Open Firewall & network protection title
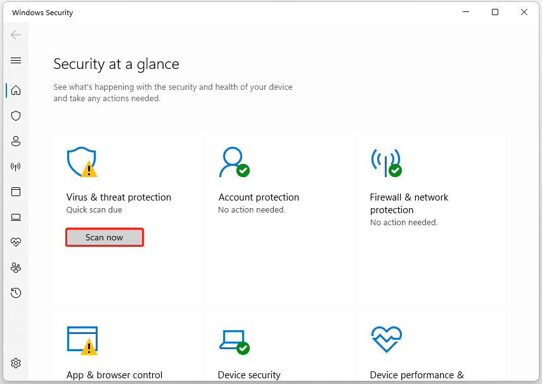Screen dimensions: 542x384 pyautogui.click(x=409, y=204)
